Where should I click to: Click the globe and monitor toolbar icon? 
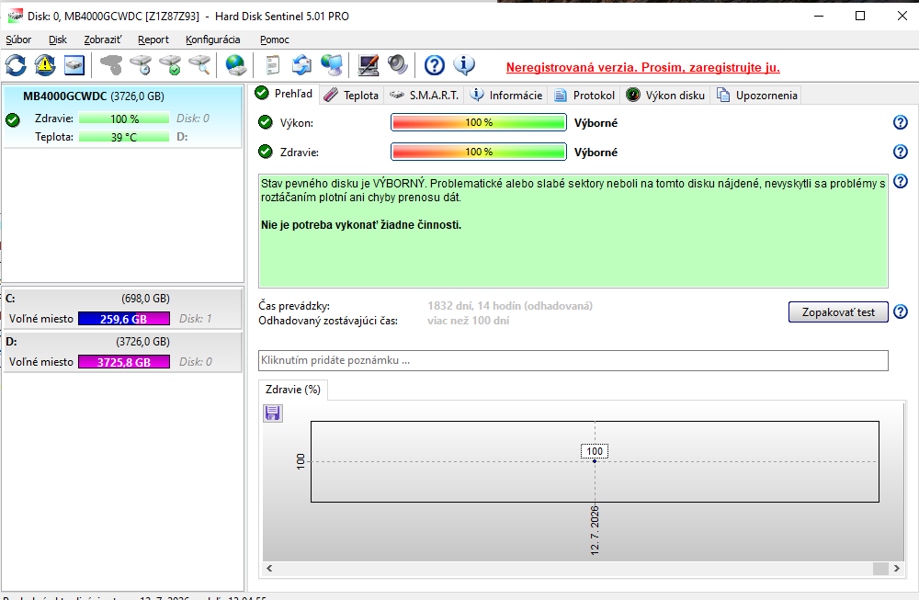[x=332, y=65]
